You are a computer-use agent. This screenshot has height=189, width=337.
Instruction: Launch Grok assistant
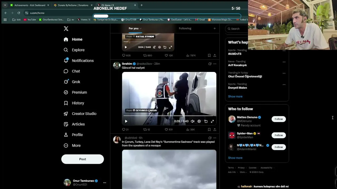(72, 82)
